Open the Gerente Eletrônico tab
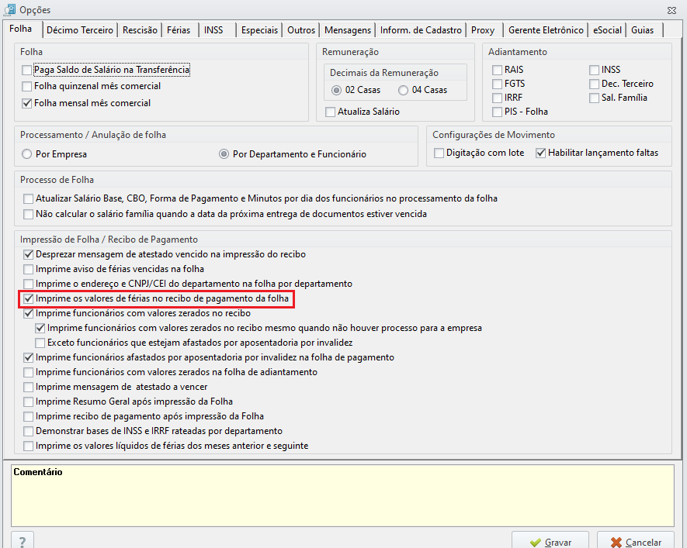 click(x=546, y=30)
